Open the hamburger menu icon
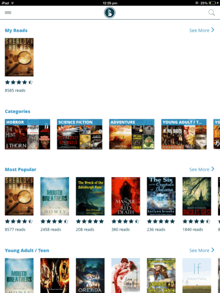 [x=8, y=12]
